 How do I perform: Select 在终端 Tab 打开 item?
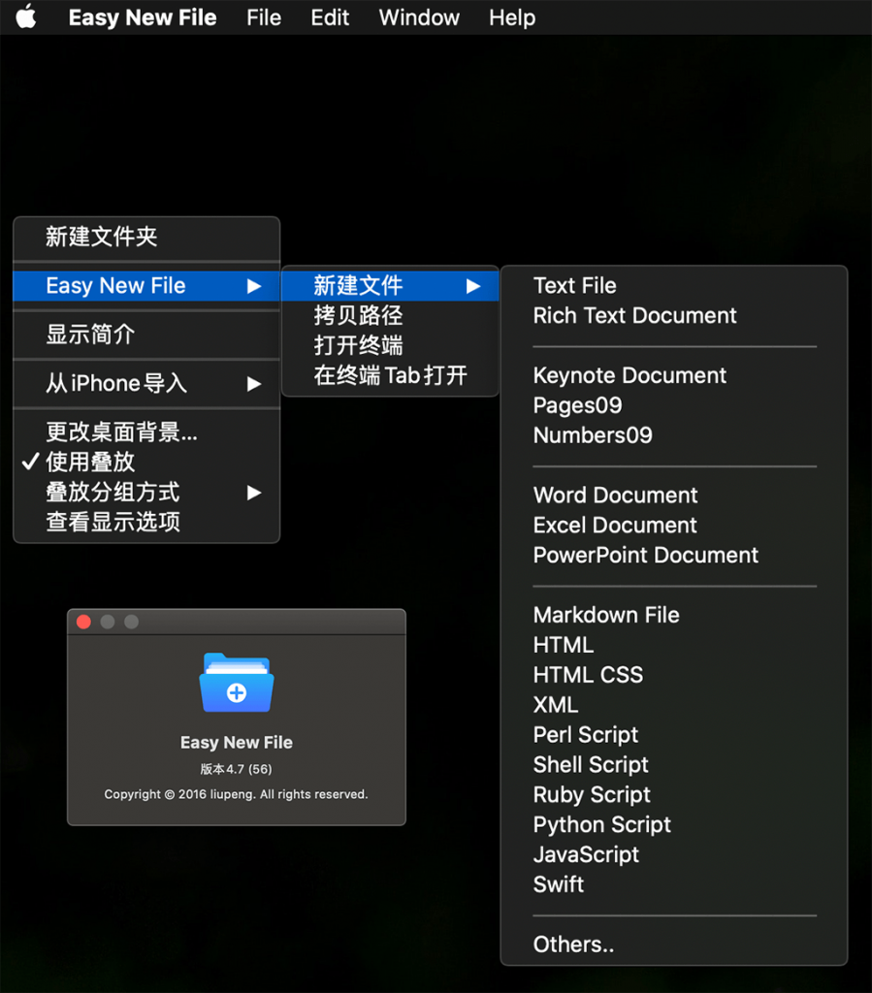[390, 375]
